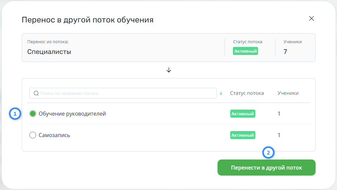
Task: Select the Обучение руководителей radio button
Action: point(33,114)
